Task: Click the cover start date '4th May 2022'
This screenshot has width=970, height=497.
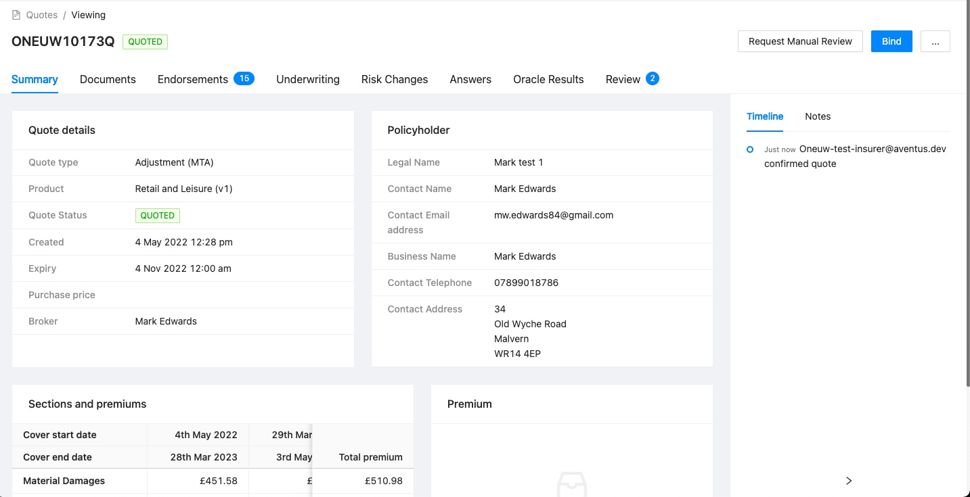Action: 206,435
